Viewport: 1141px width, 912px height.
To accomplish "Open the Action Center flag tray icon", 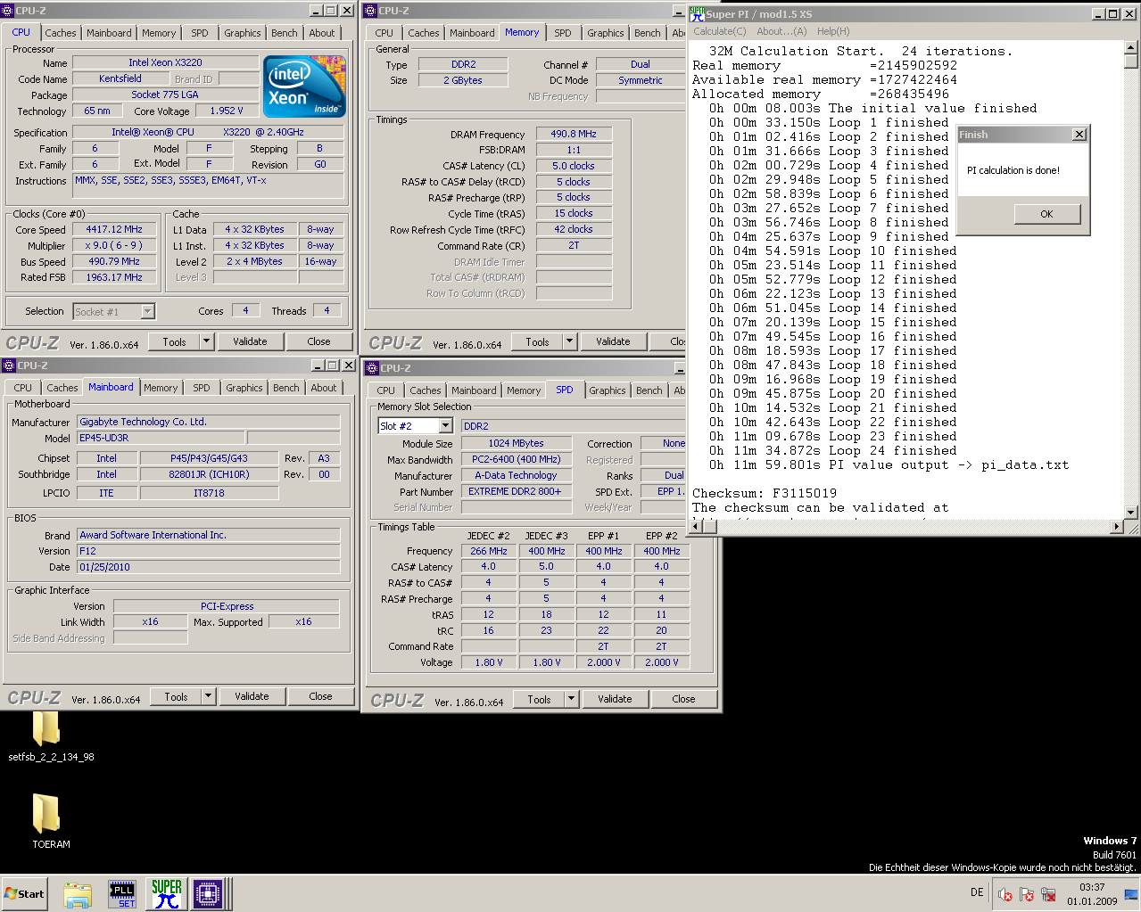I will [1026, 894].
